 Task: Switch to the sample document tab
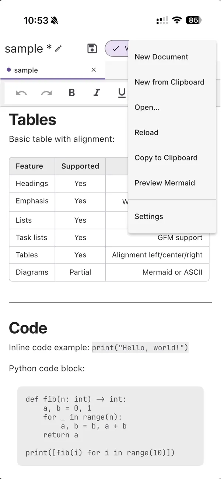pos(26,70)
